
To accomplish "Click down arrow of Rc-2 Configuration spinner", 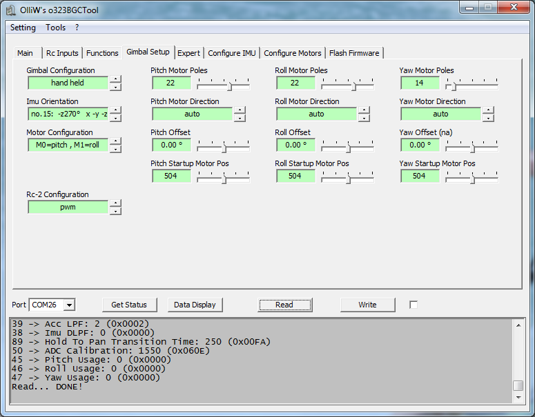I will coord(115,210).
